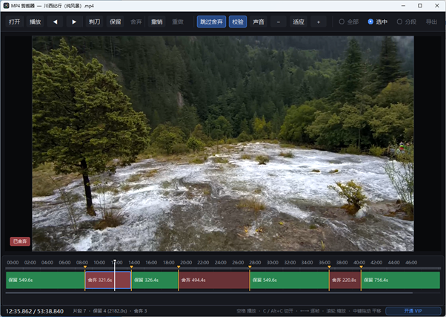The height and width of the screenshot is (317, 446).
Task: Step forward with the right arrow button
Action: pos(74,22)
